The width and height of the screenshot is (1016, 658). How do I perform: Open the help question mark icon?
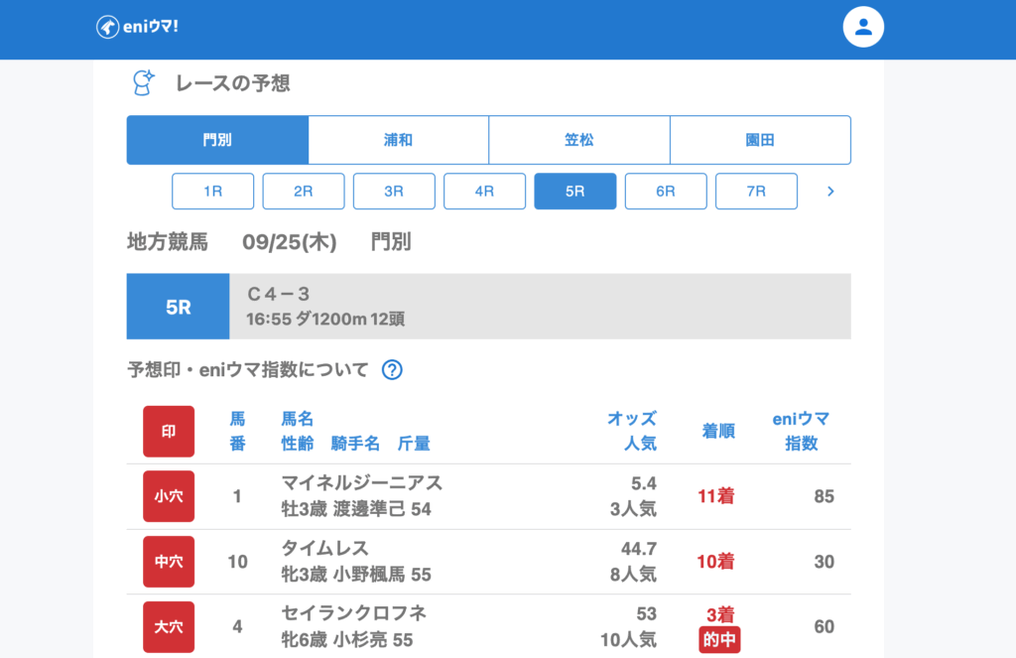coord(392,370)
